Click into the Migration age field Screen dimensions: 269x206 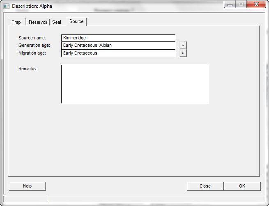pyautogui.click(x=118, y=53)
